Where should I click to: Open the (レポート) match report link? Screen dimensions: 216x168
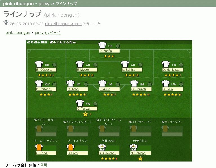(x=53, y=33)
